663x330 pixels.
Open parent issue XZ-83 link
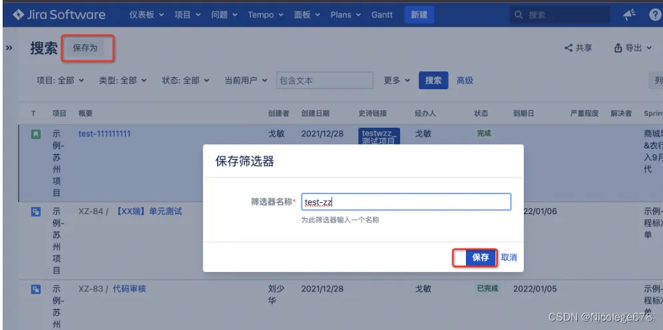91,289
